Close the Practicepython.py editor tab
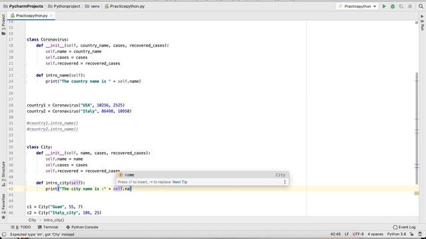426x239 pixels. pos(51,16)
